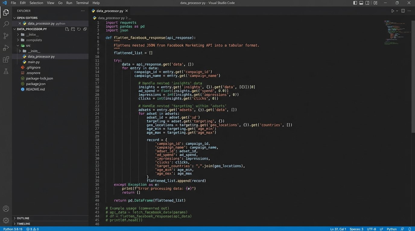Open main.py from the explorer

coord(34,62)
